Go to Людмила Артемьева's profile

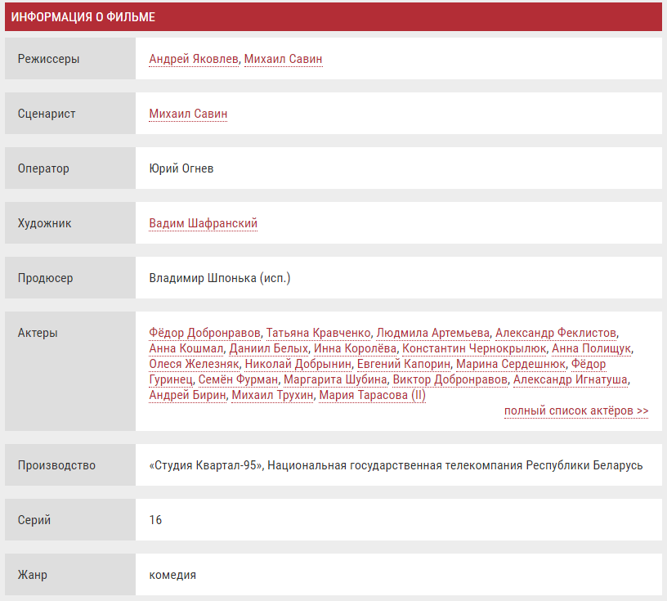pos(433,333)
